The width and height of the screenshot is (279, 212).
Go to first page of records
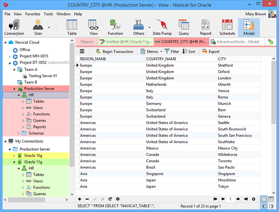pos(215,199)
